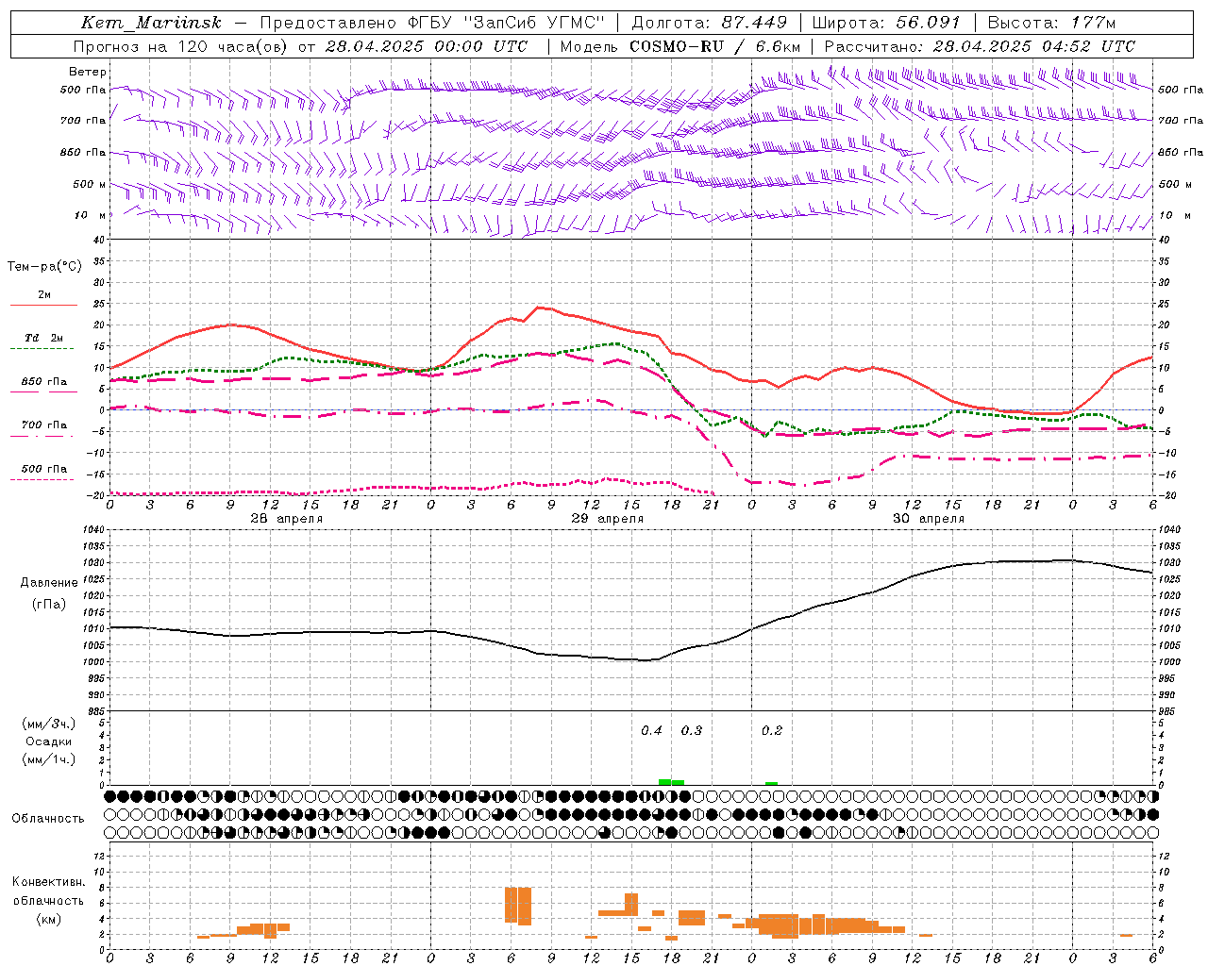Click the 'Облачность' cloud cover label
The height and width of the screenshot is (966, 1208).
click(48, 818)
